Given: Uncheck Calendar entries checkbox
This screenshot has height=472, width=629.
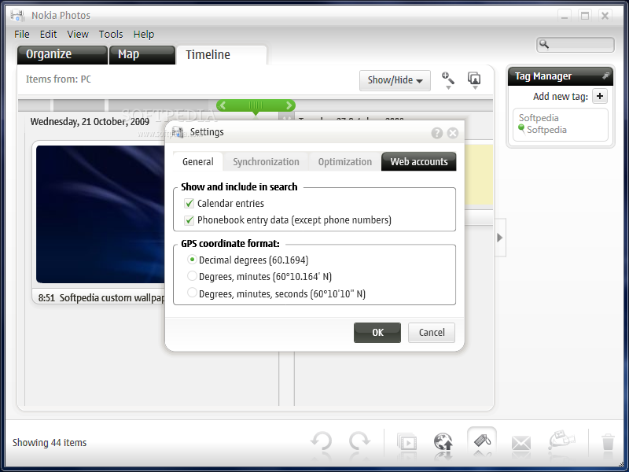Looking at the screenshot, I should (189, 204).
